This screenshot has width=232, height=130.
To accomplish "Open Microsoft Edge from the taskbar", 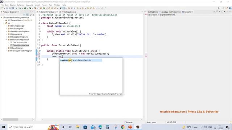I will [100, 127].
